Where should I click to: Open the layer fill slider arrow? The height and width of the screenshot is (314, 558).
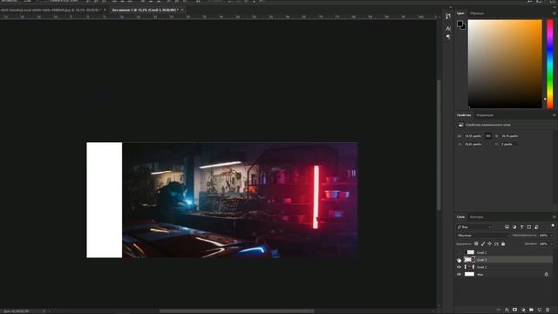(552, 244)
